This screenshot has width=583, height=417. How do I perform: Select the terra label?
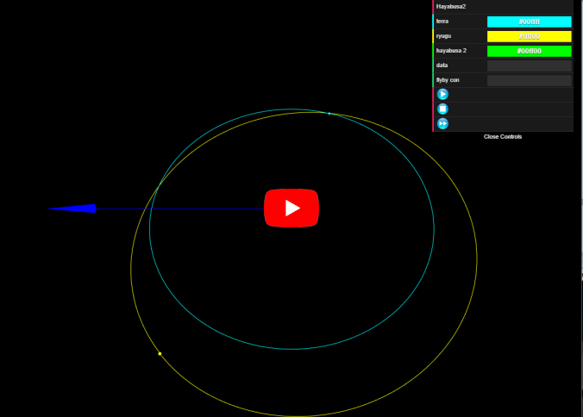click(x=442, y=22)
